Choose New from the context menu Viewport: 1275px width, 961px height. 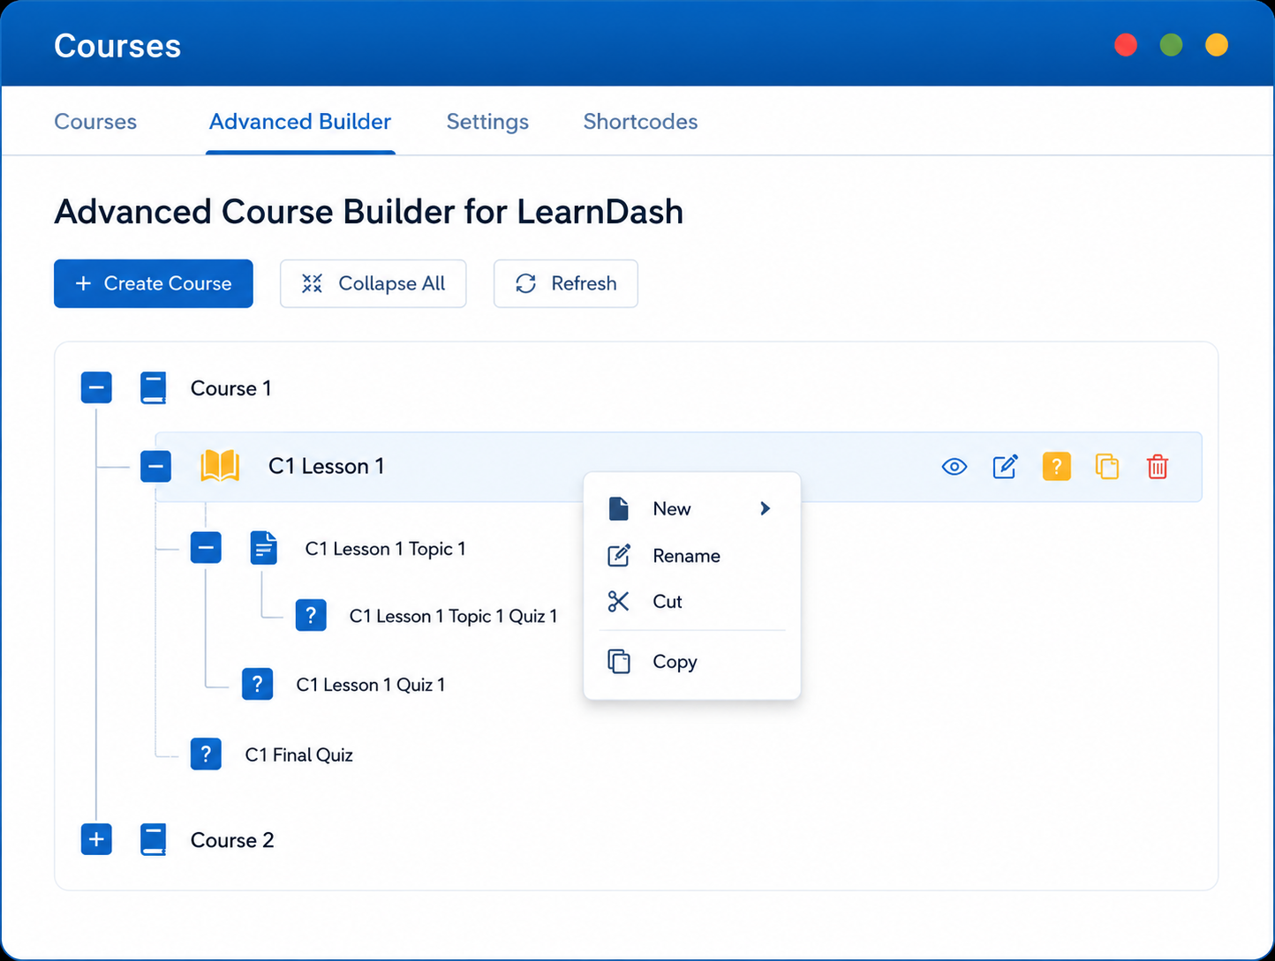(691, 508)
